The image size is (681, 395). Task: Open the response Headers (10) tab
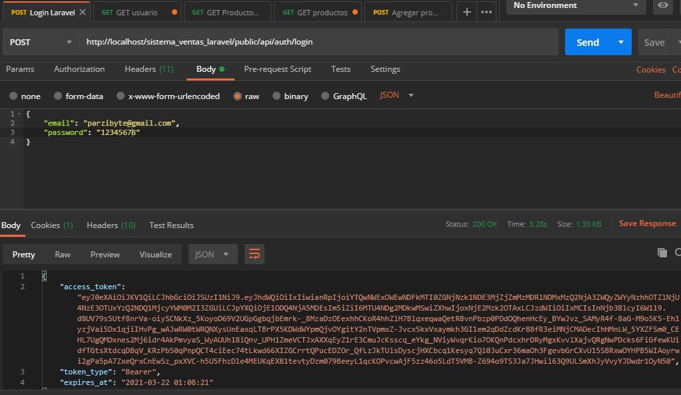point(111,225)
